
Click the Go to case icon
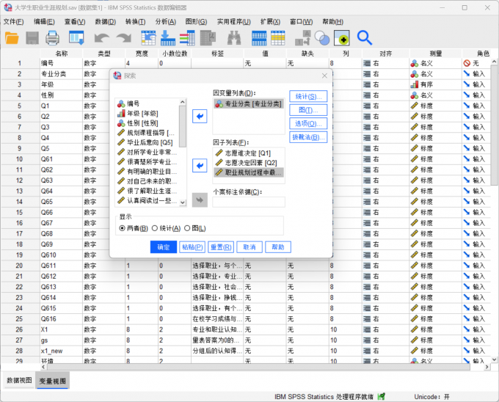point(148,38)
